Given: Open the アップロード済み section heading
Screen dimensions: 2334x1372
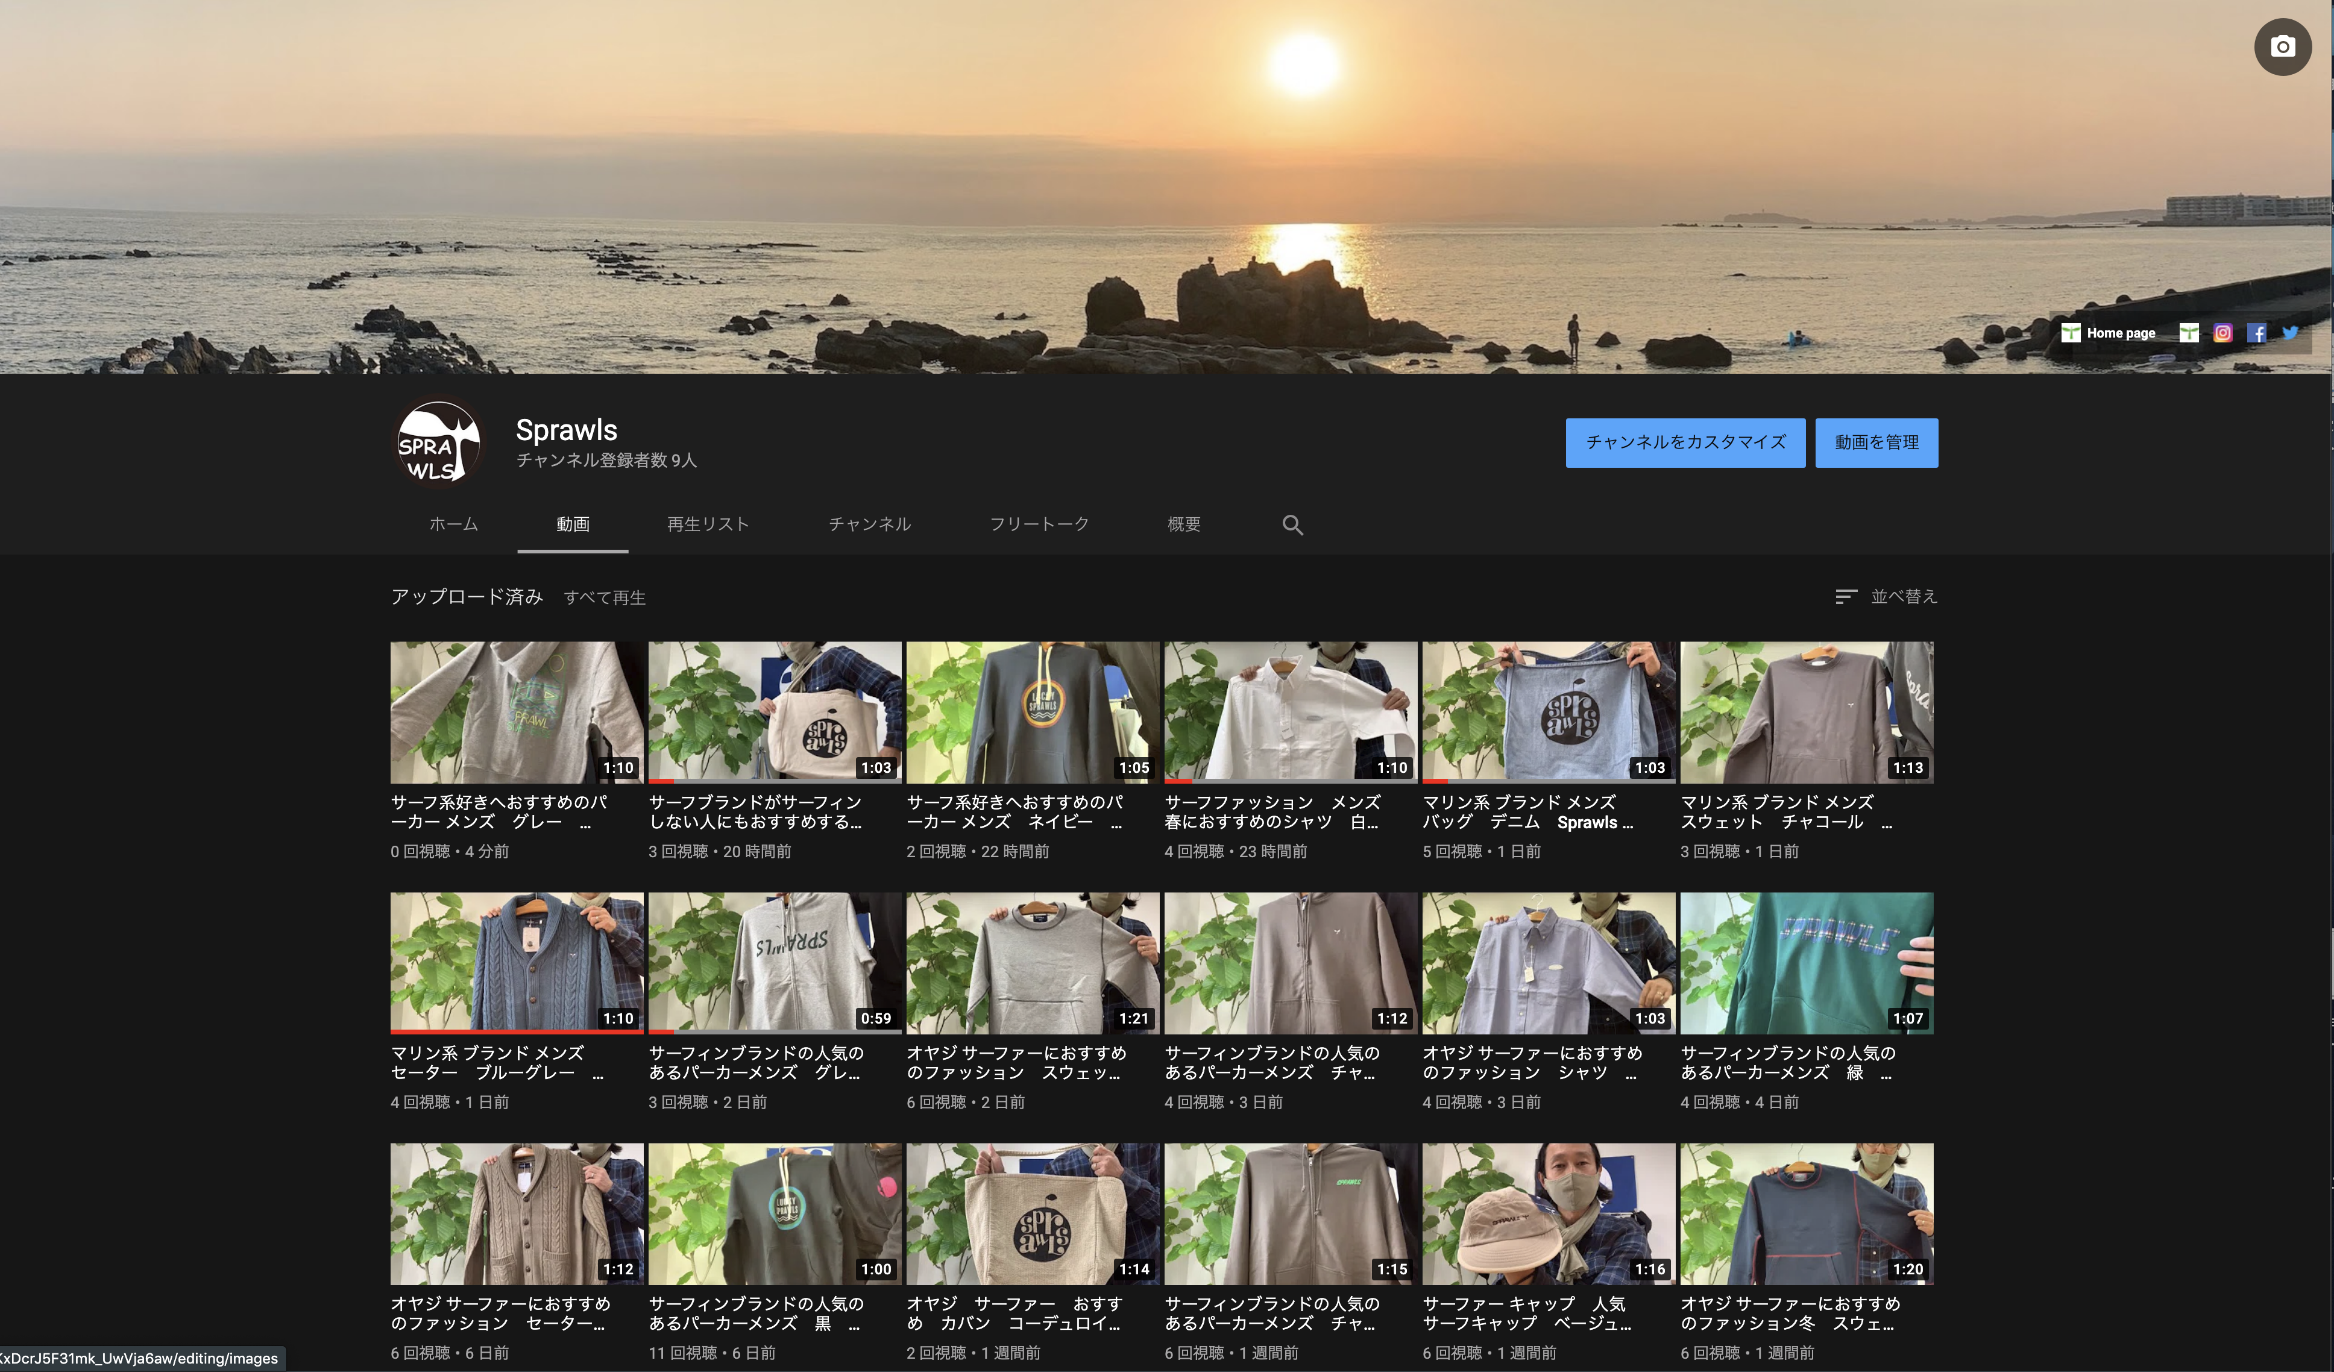Looking at the screenshot, I should 467,597.
